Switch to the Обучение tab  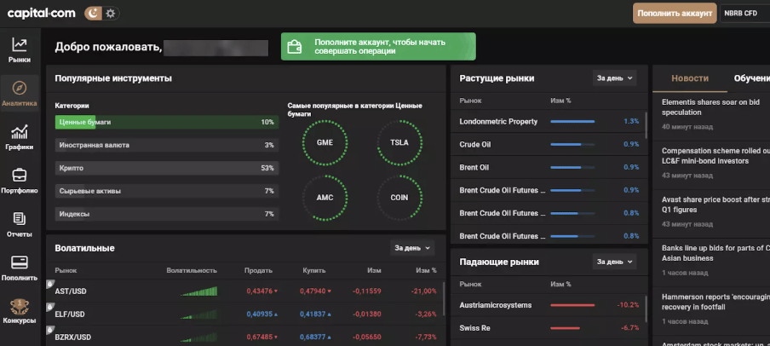pyautogui.click(x=751, y=78)
